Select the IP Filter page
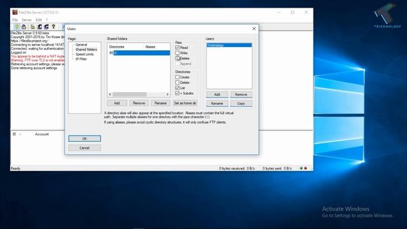The image size is (407, 229). point(81,59)
